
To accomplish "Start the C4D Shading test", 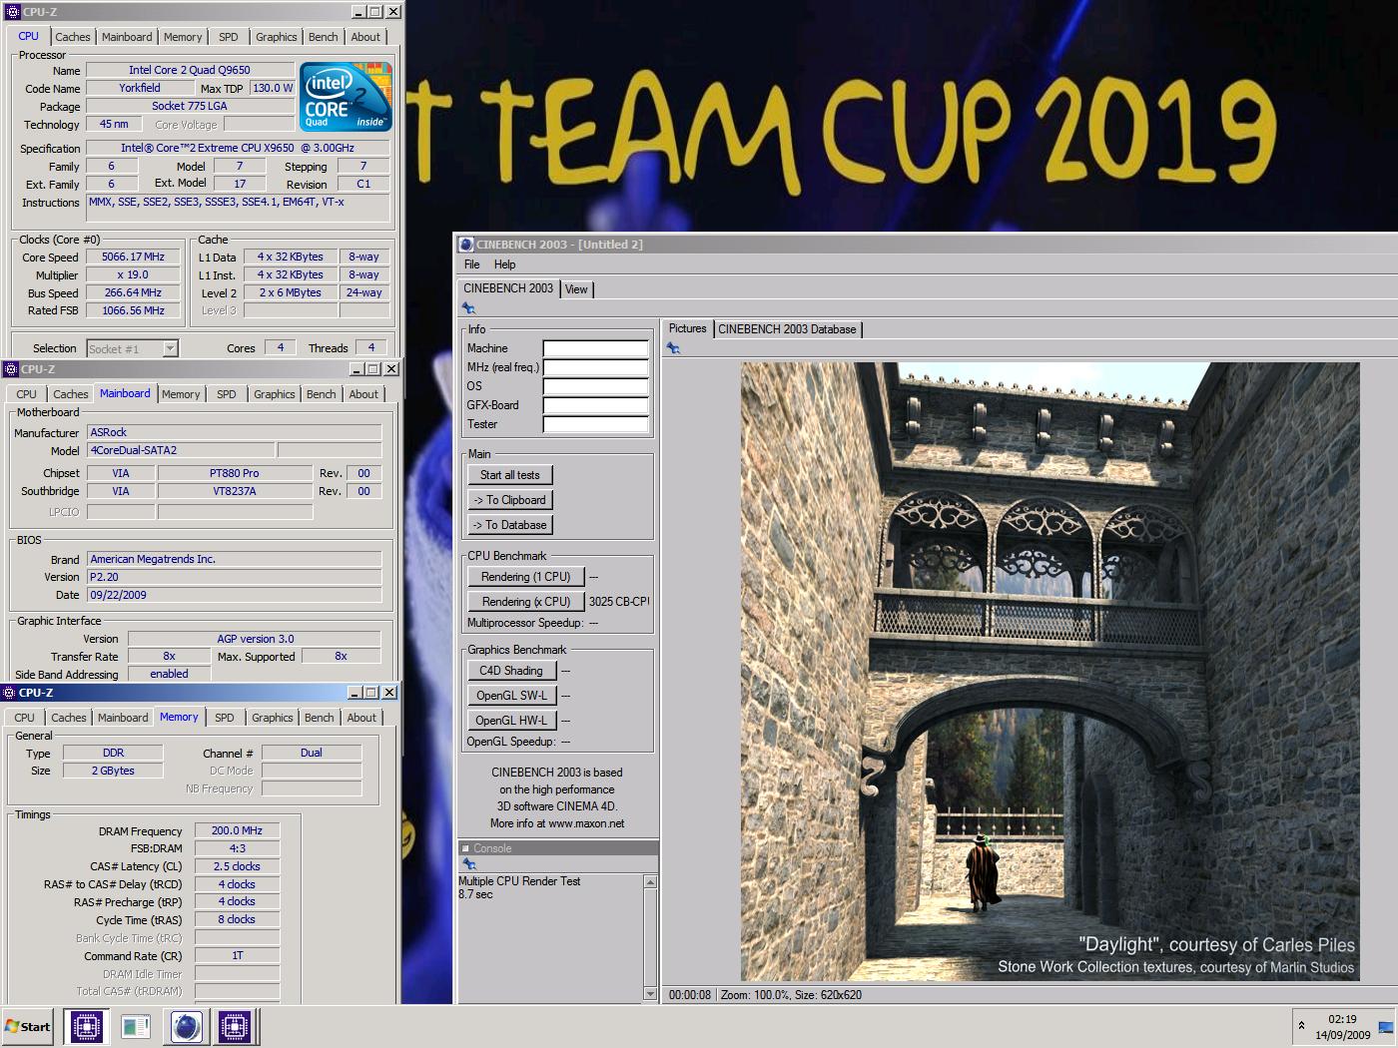I will click(511, 671).
